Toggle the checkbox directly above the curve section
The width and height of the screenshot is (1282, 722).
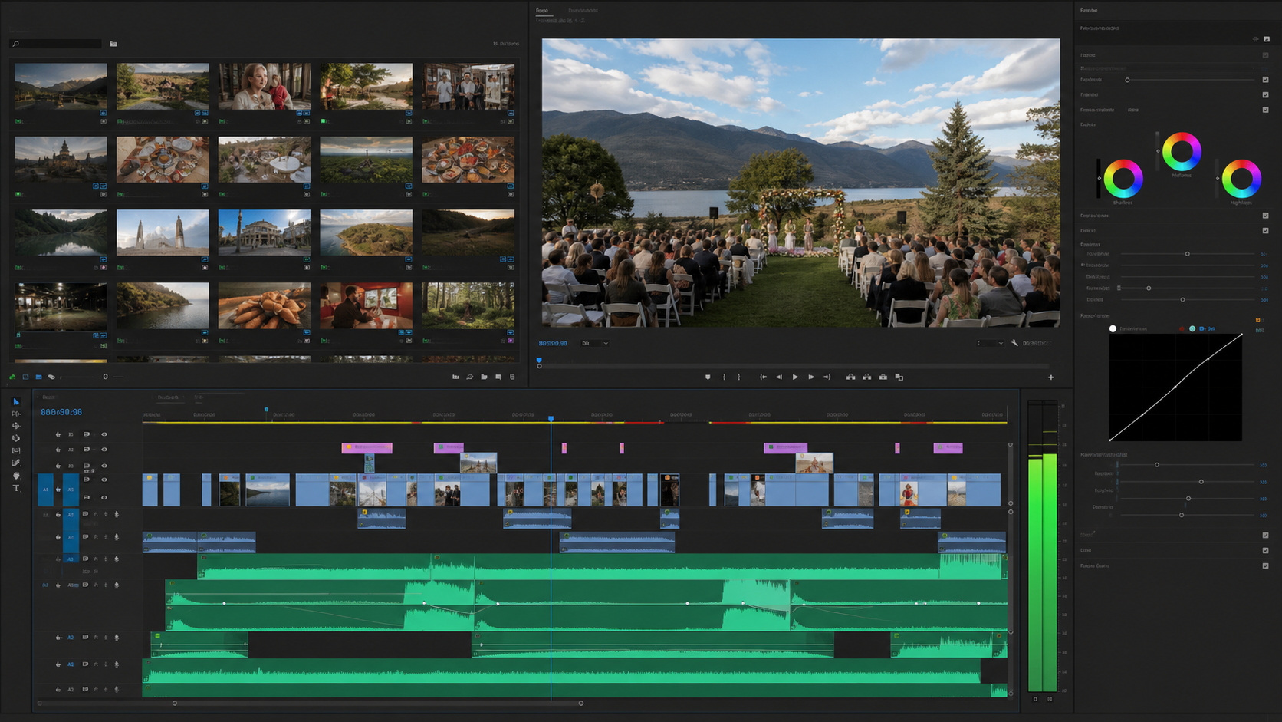tap(1265, 230)
